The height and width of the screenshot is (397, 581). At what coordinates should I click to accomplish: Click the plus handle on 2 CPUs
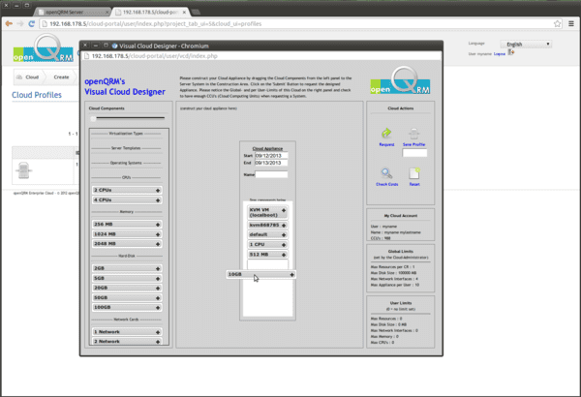(x=158, y=190)
